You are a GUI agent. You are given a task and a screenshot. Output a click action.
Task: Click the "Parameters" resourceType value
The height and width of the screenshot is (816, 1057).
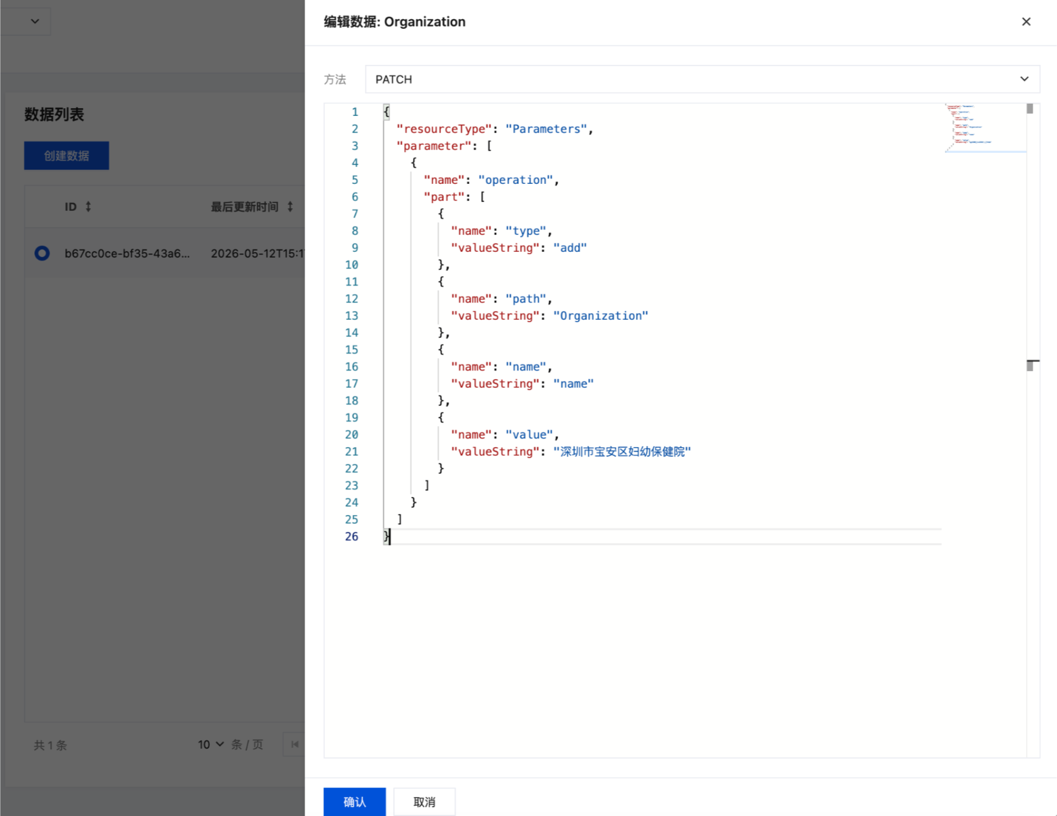coord(546,129)
